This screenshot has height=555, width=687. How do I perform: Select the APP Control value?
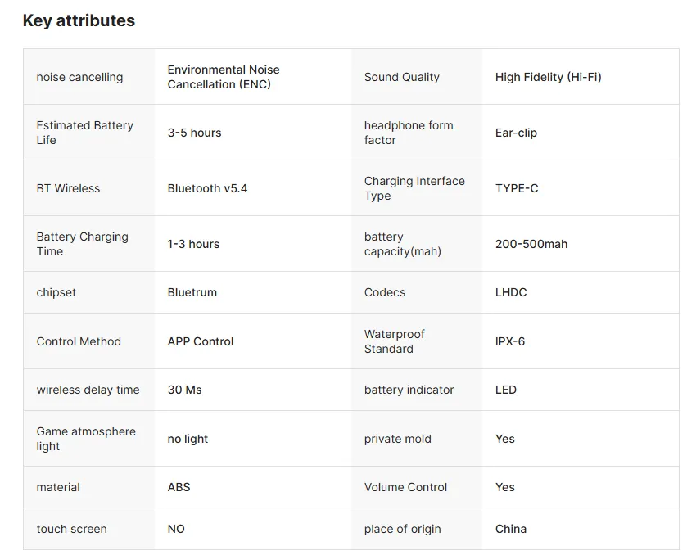pyautogui.click(x=201, y=341)
